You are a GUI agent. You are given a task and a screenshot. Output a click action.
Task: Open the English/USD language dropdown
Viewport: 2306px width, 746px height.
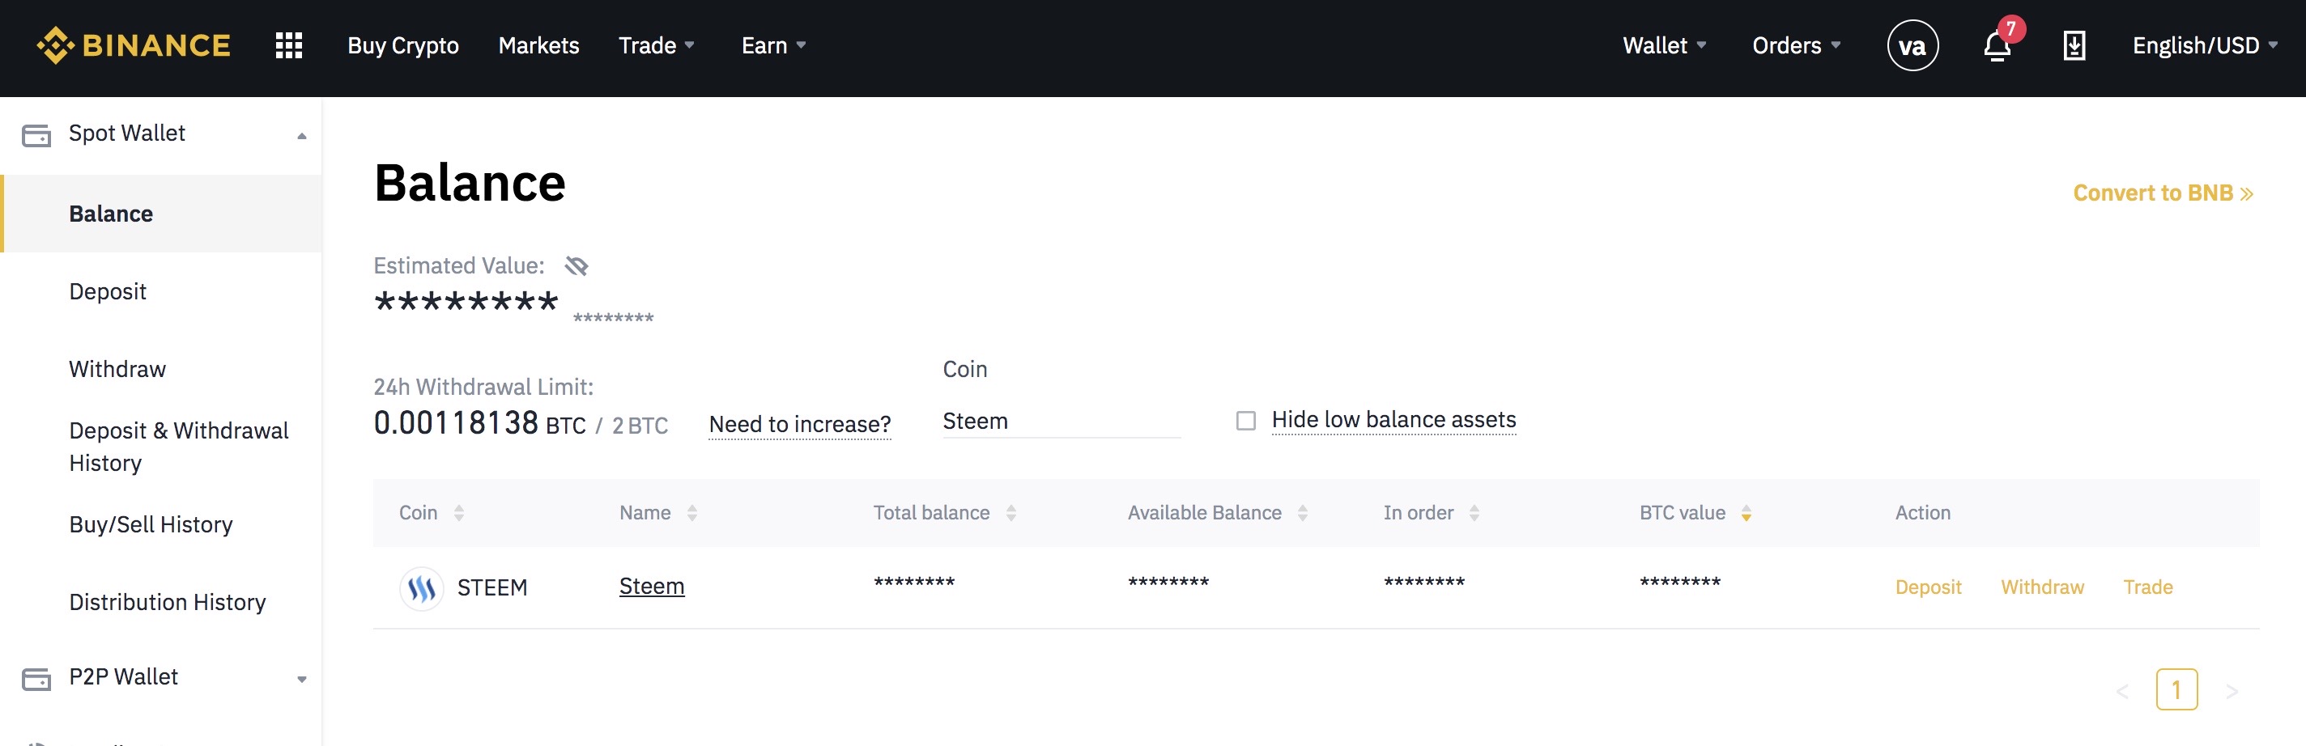pos(2204,45)
